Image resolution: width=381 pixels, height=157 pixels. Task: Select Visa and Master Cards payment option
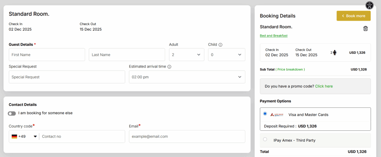click(x=265, y=114)
